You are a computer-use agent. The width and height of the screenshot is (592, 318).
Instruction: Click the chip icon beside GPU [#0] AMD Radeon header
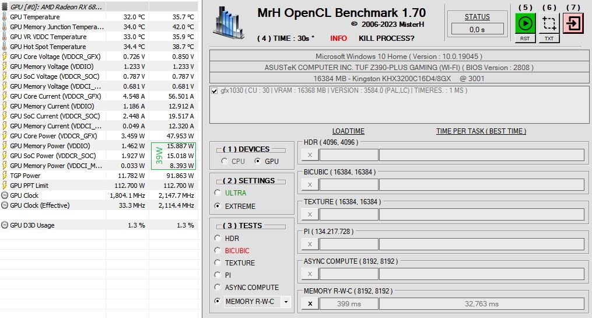pyautogui.click(x=5, y=7)
